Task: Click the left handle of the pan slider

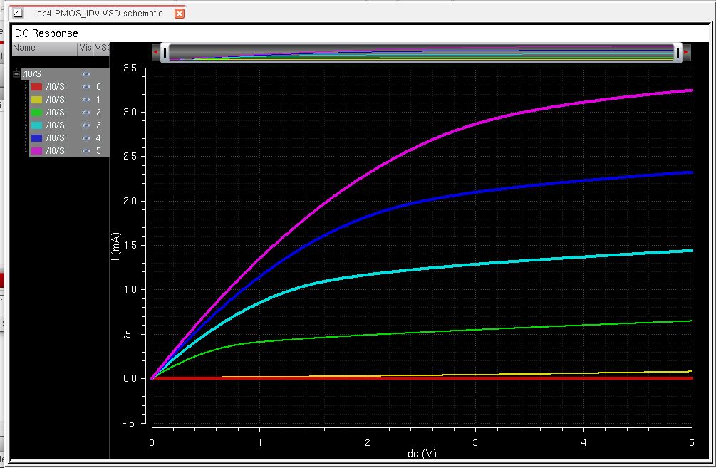Action: coord(165,53)
